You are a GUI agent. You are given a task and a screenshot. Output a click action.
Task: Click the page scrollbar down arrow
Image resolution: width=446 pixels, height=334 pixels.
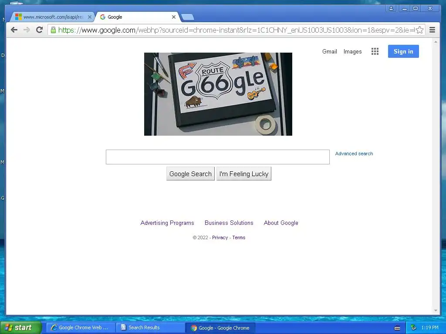[x=436, y=311]
